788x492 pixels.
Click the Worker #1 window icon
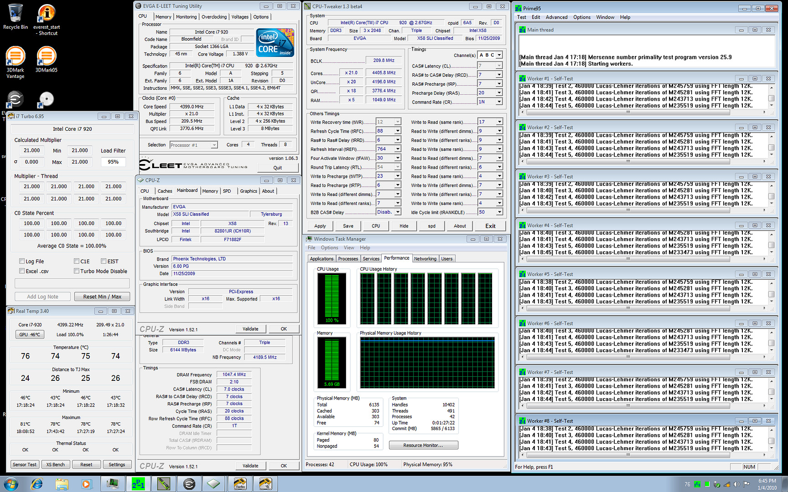click(x=523, y=78)
